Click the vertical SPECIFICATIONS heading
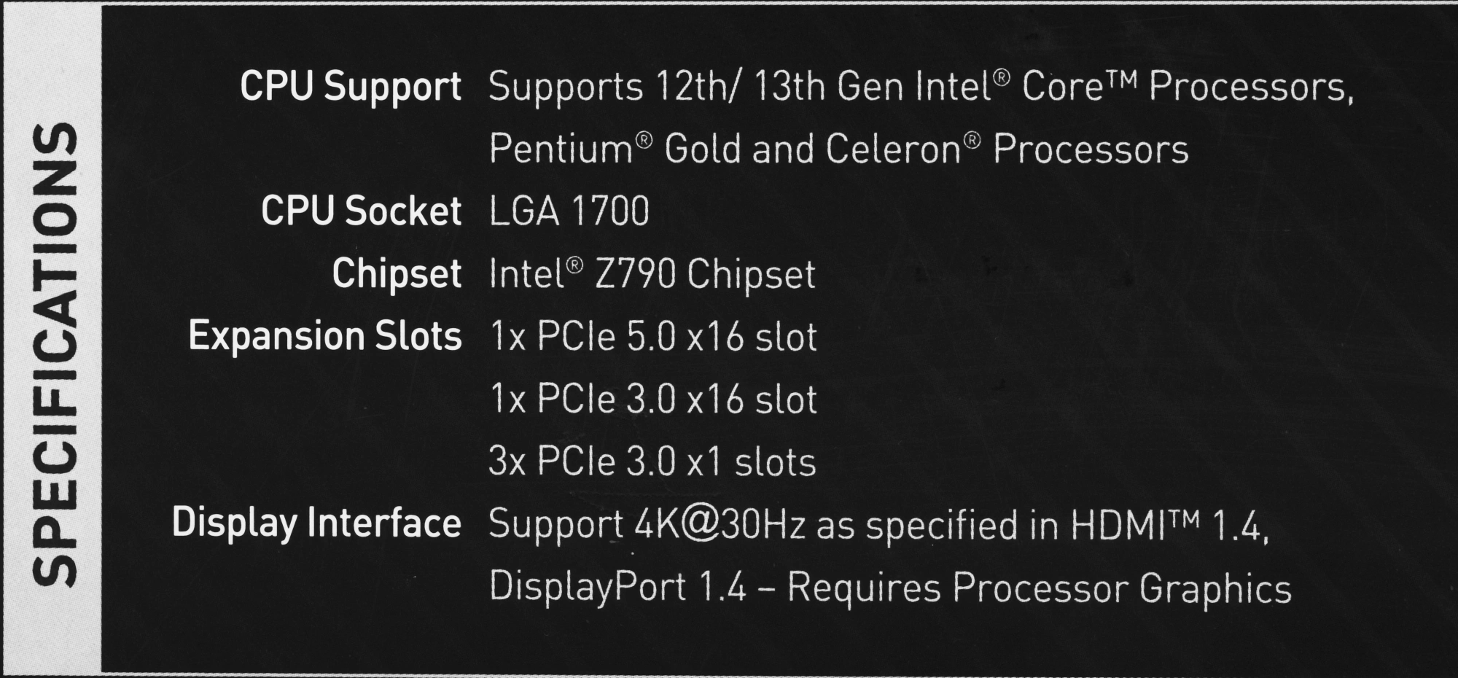This screenshot has height=678, width=1458. [x=55, y=354]
